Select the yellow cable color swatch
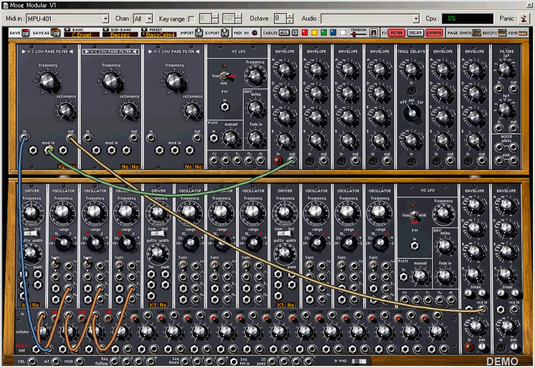 coord(314,33)
